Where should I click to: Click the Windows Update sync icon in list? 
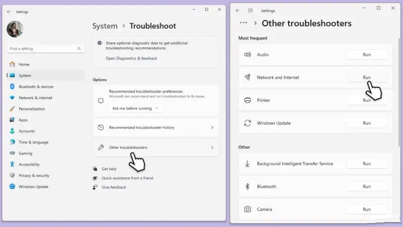point(247,123)
